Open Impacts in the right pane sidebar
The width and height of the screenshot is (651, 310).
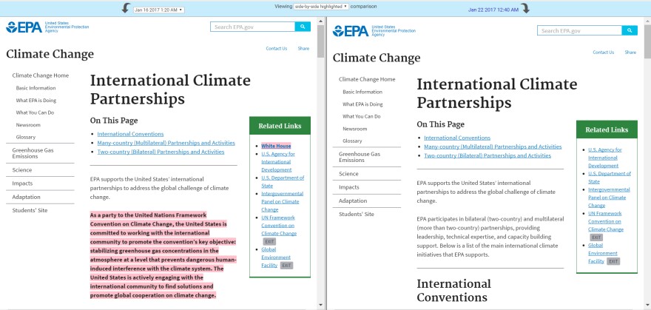pos(349,187)
